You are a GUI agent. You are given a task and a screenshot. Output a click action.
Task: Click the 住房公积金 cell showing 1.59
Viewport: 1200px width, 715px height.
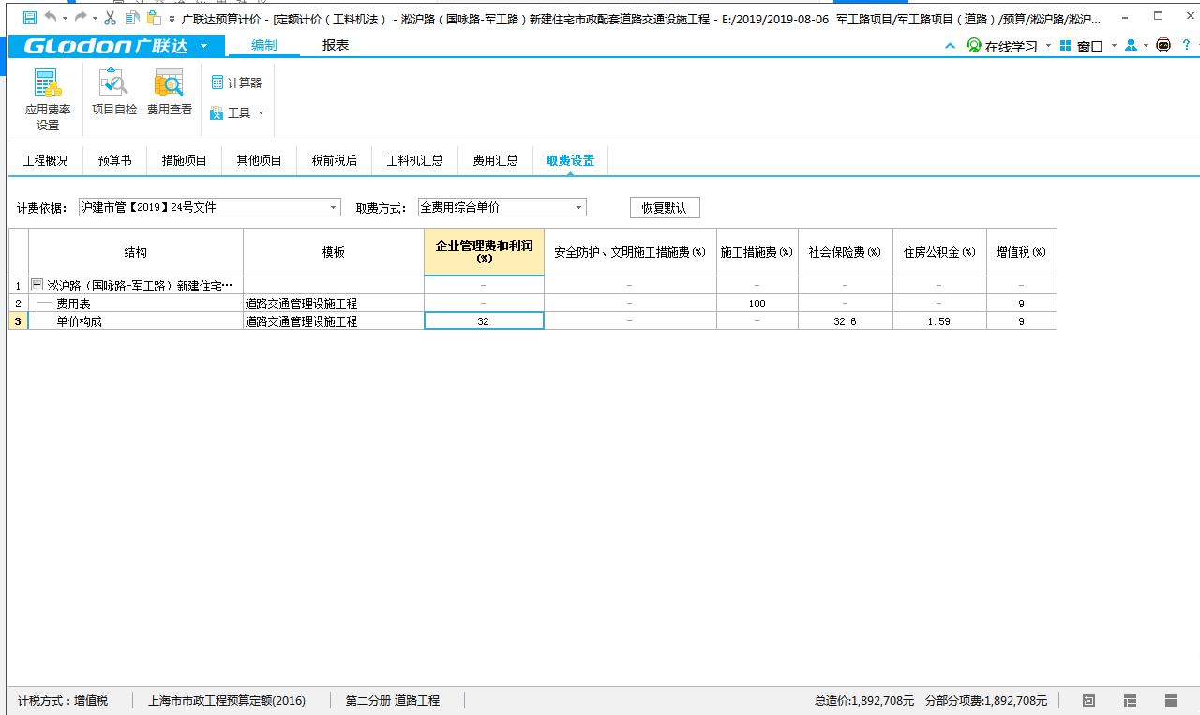point(938,320)
